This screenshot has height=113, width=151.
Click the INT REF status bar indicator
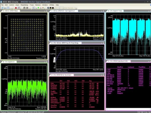[x=141, y=112]
